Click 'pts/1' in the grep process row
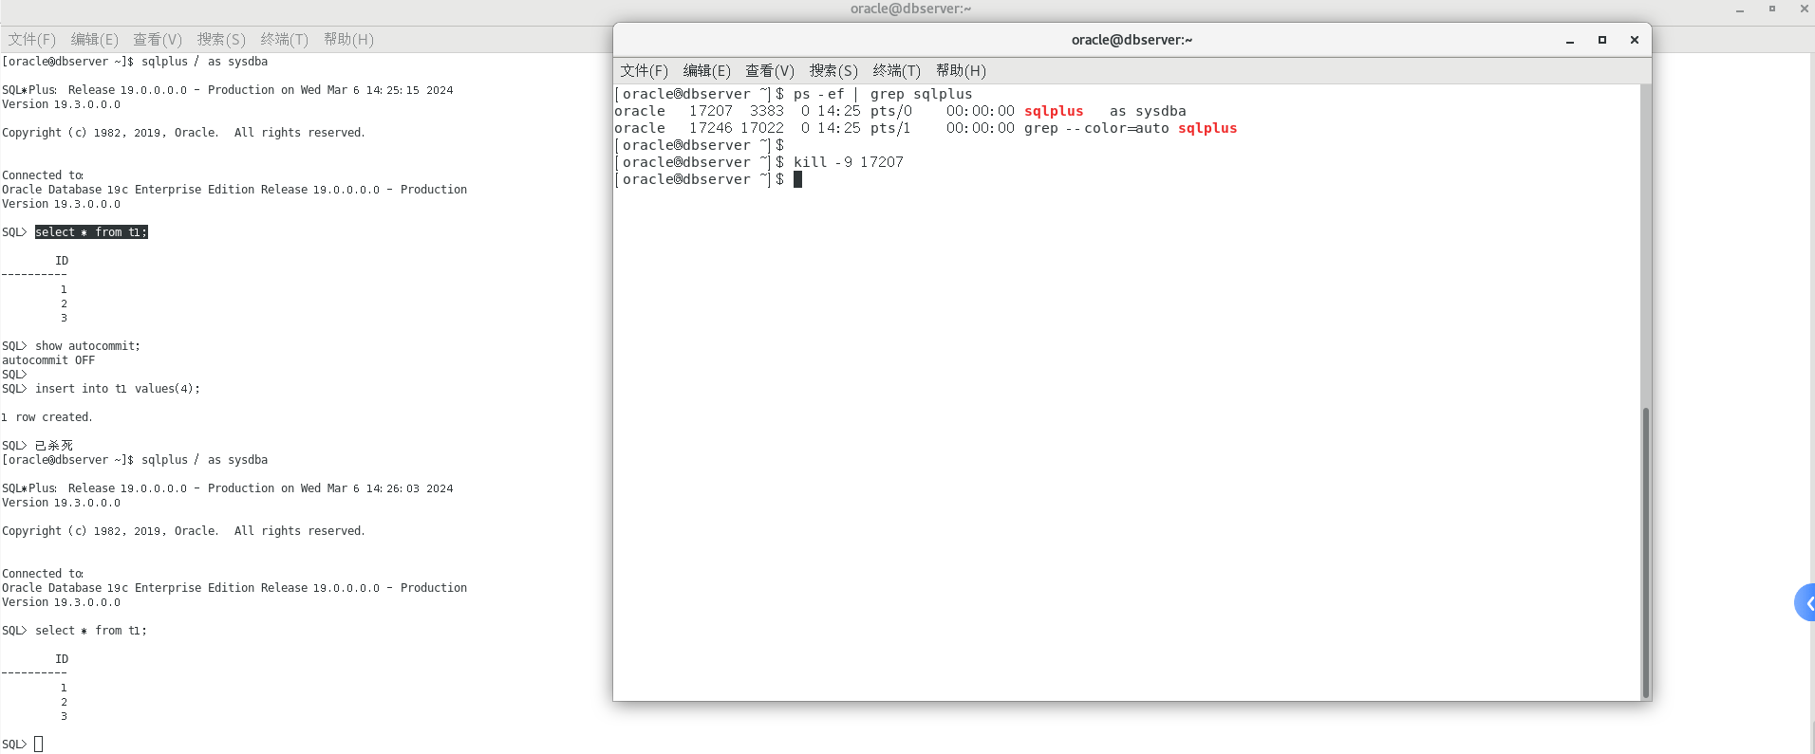 (x=890, y=128)
